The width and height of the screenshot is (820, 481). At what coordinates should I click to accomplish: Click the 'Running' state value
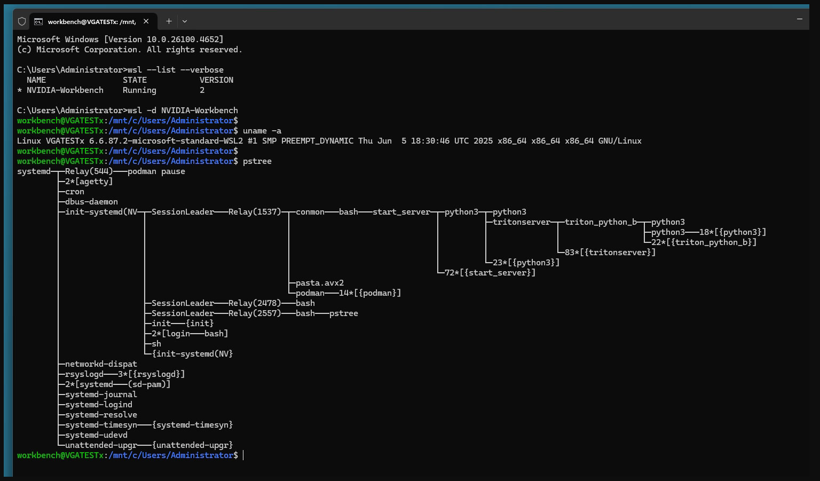pos(139,90)
